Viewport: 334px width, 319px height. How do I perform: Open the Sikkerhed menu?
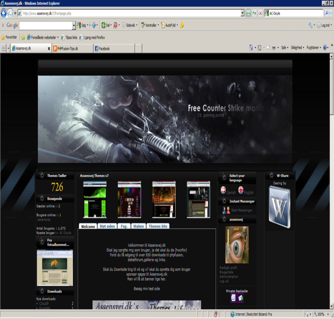(297, 47)
